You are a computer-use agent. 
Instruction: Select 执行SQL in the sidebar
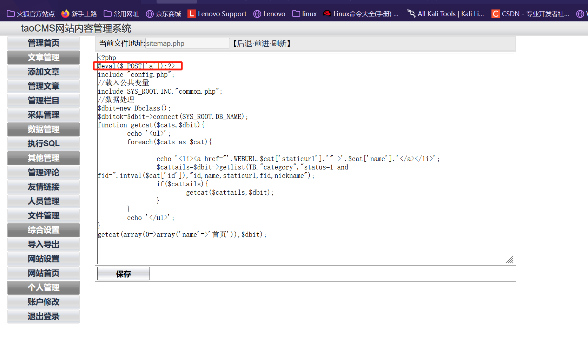pyautogui.click(x=44, y=144)
